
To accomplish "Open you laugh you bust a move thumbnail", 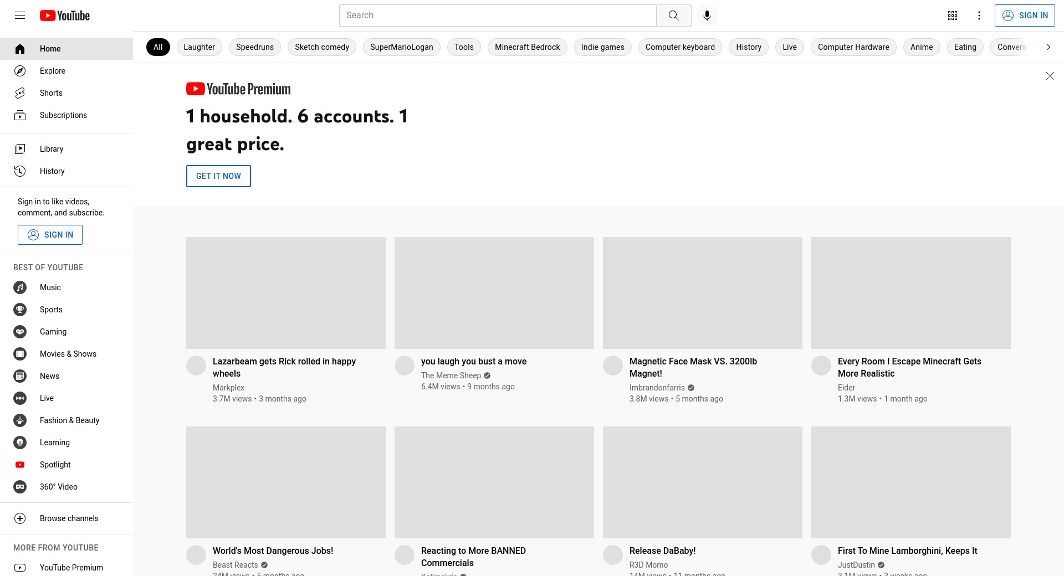I will (x=494, y=293).
